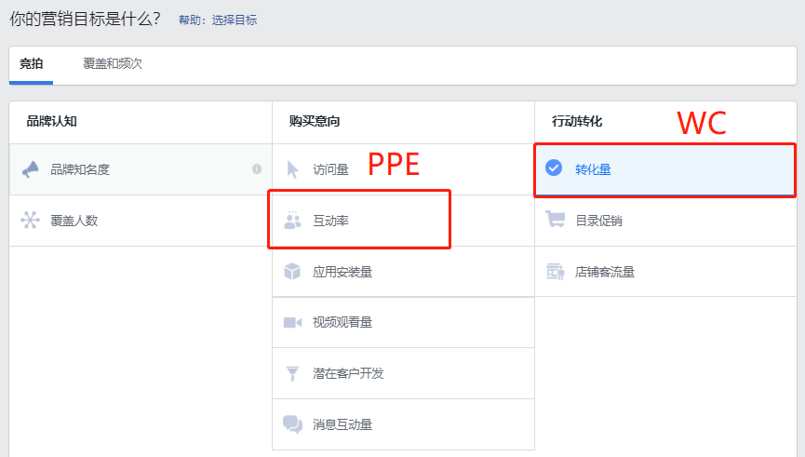Click the megaphone icon for 品牌知名度
The image size is (805, 457).
pos(31,169)
